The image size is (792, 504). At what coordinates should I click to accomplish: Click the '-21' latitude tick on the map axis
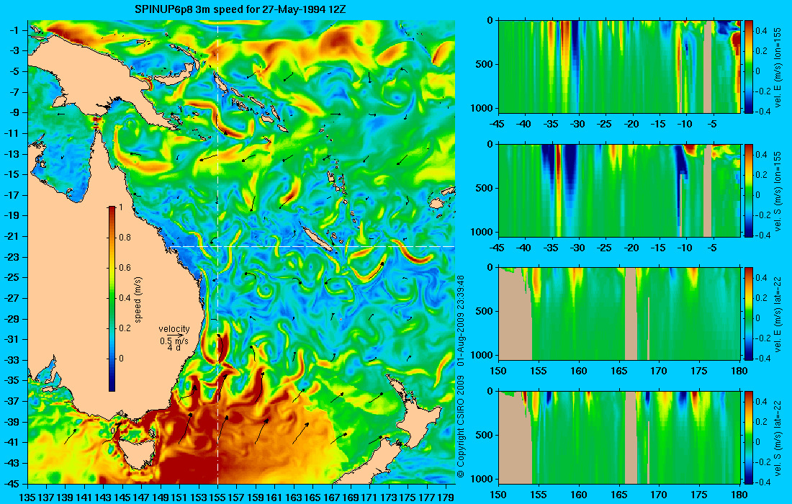[11, 236]
